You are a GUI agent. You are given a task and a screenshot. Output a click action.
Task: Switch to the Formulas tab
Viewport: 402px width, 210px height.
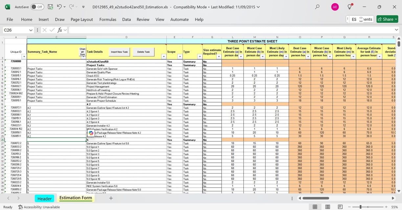[x=108, y=19]
